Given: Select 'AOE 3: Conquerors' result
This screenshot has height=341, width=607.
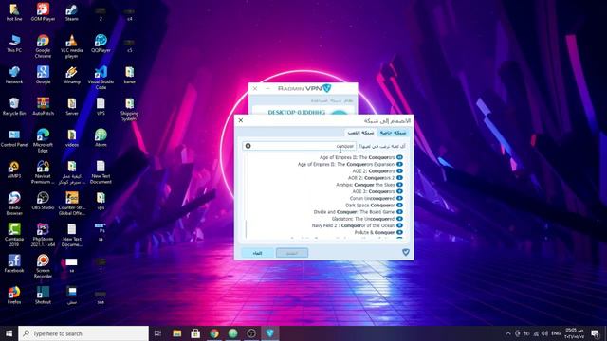Looking at the screenshot, I should coord(377,191).
